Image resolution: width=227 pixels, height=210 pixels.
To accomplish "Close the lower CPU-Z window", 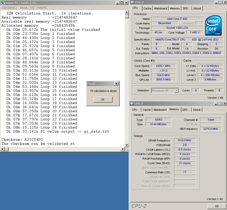I will [x=224, y=103].
